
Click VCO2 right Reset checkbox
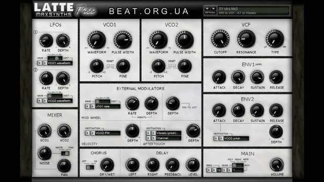tap(174, 66)
